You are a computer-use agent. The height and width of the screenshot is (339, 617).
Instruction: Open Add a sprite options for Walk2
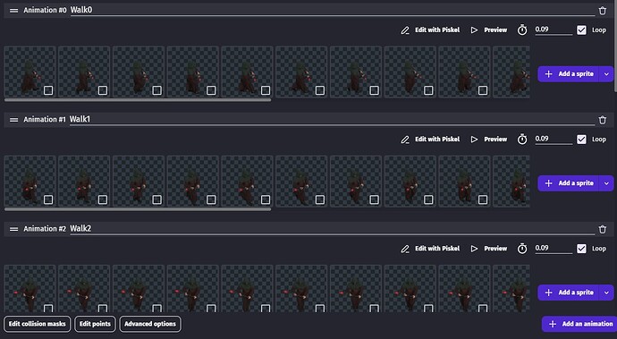[606, 292]
